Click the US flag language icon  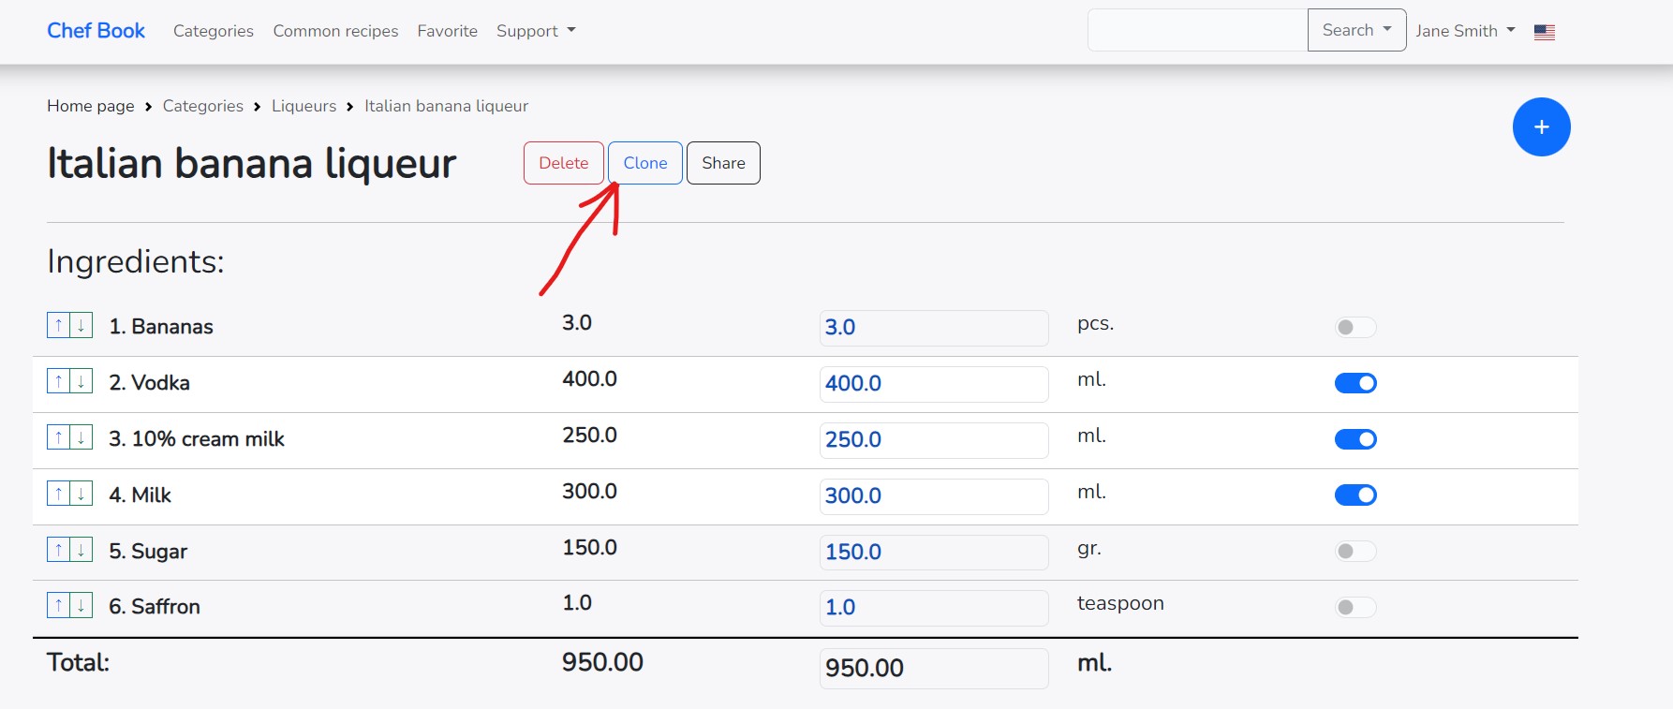point(1544,32)
